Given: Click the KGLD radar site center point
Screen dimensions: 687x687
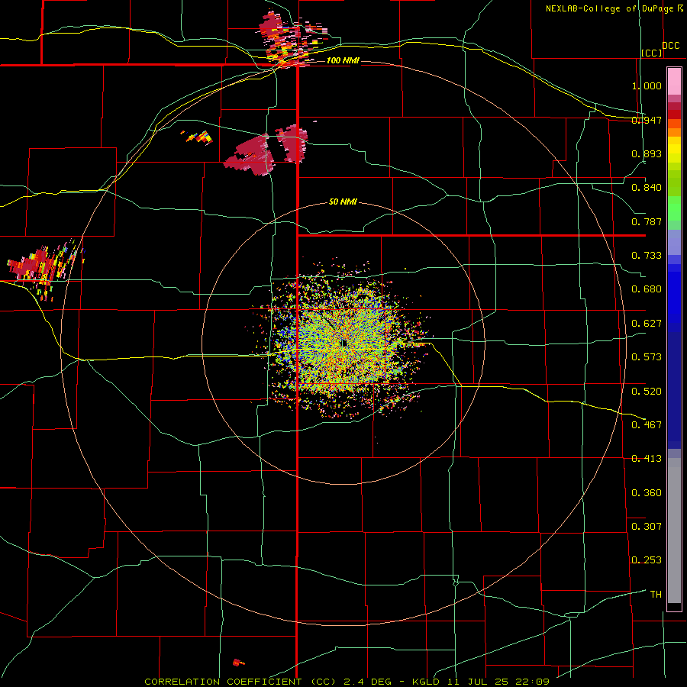Looking at the screenshot, I should point(344,343).
